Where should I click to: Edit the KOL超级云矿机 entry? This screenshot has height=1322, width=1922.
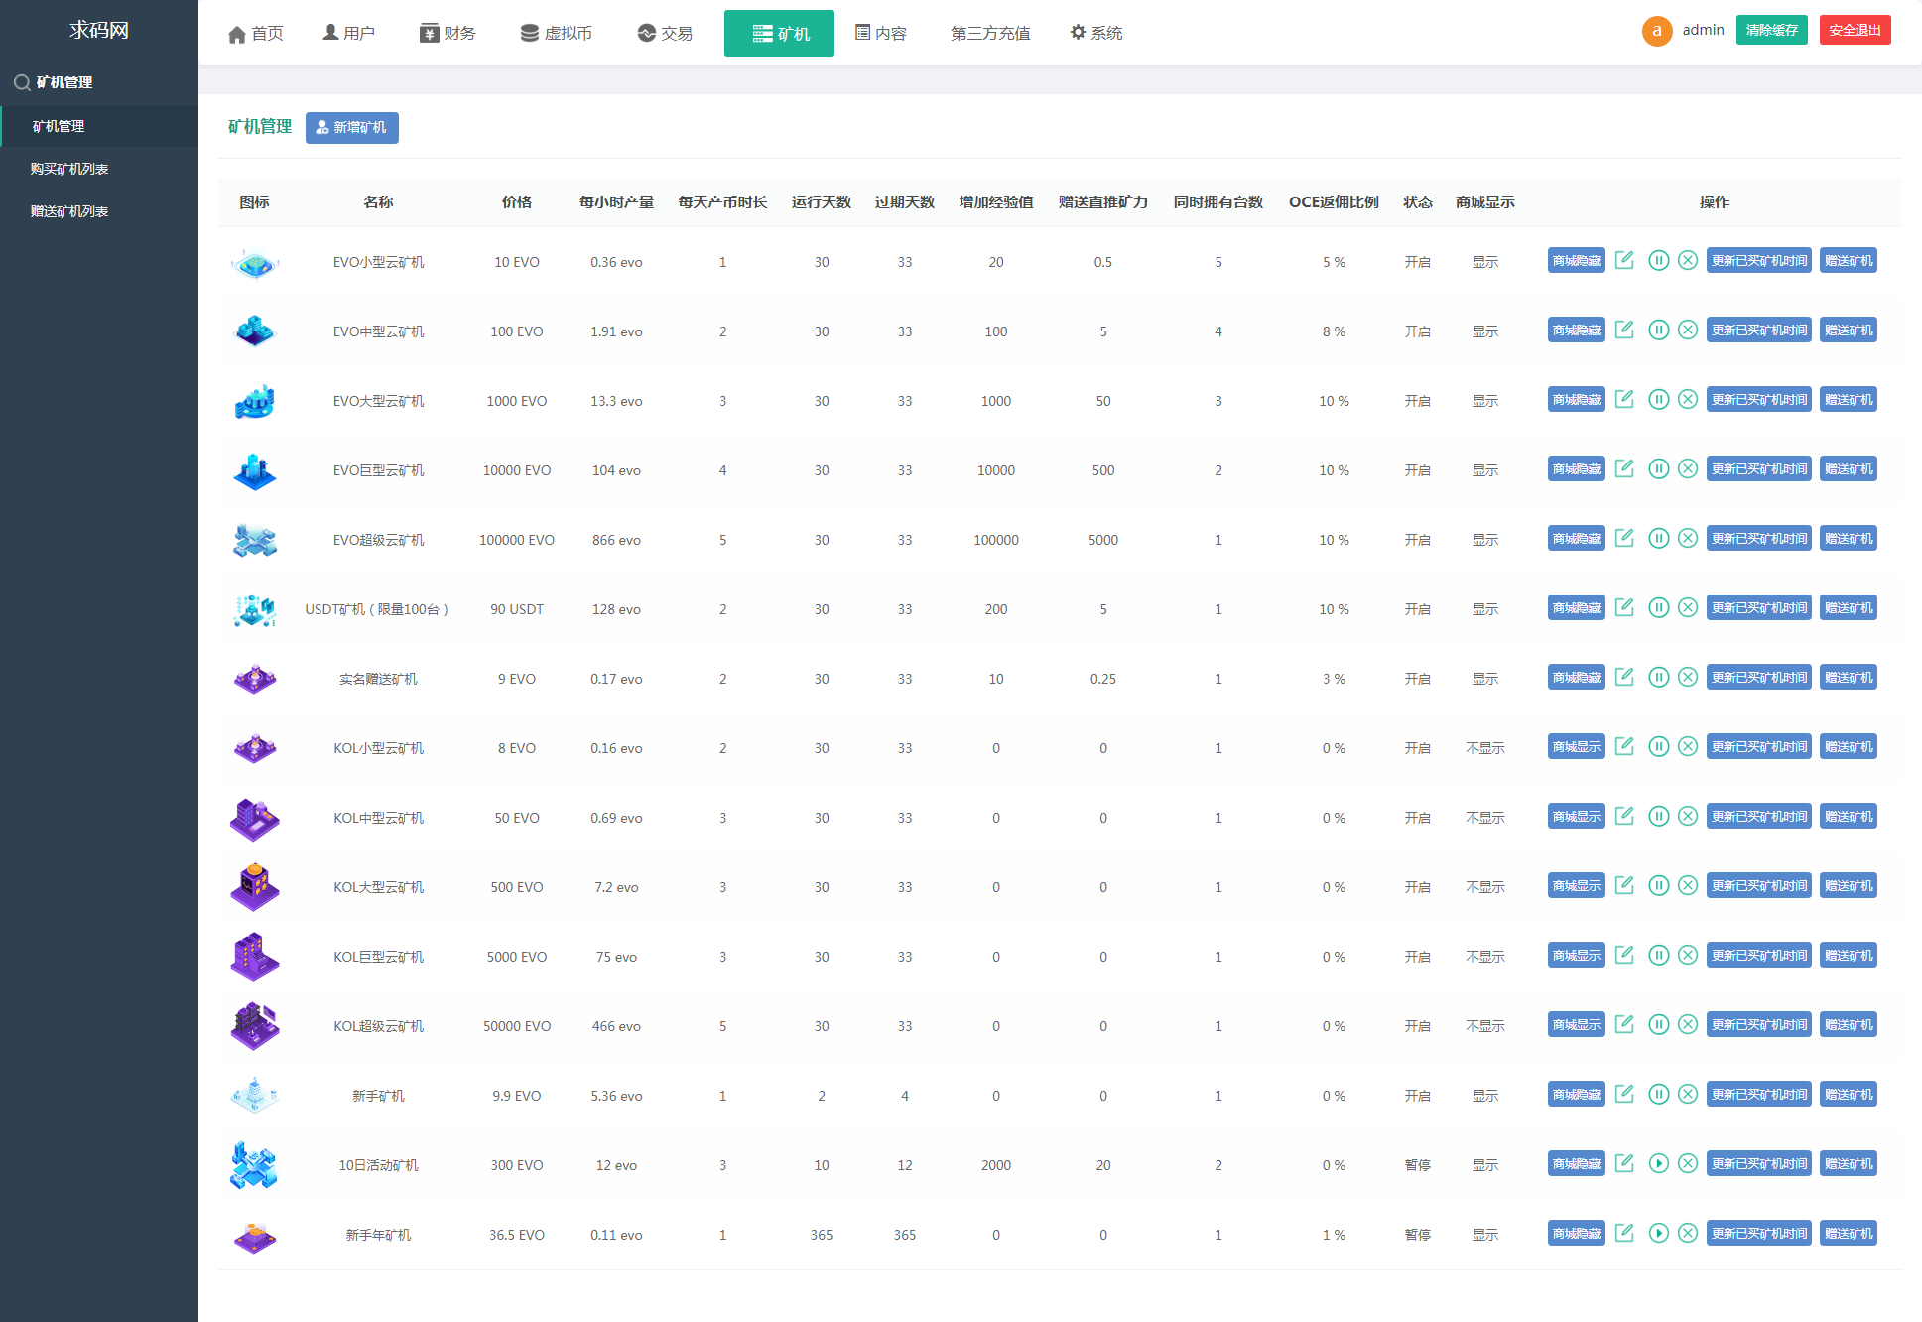point(1624,1024)
